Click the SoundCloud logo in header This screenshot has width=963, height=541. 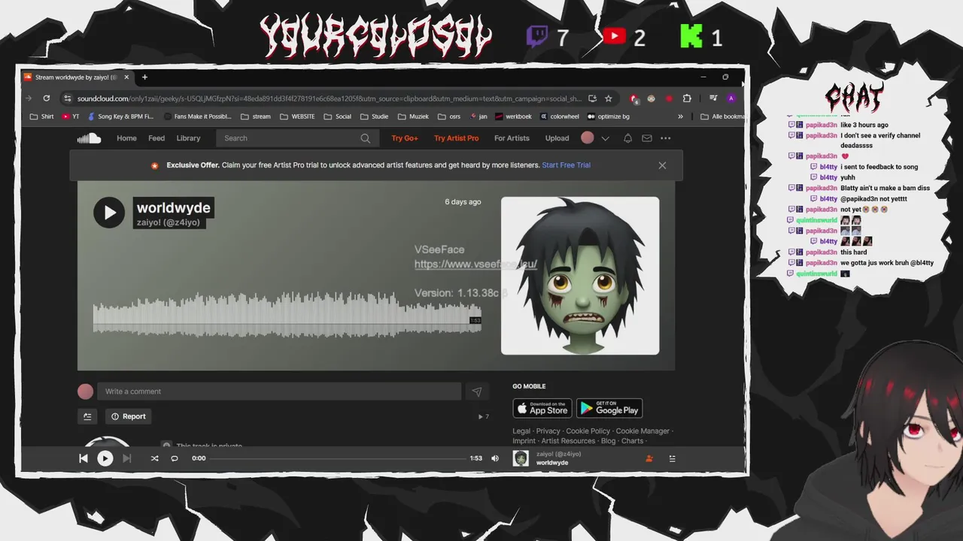pos(89,138)
